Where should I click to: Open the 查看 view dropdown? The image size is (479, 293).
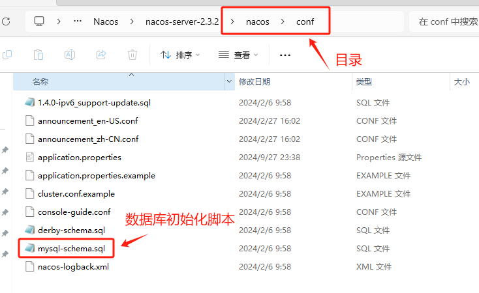[x=238, y=55]
